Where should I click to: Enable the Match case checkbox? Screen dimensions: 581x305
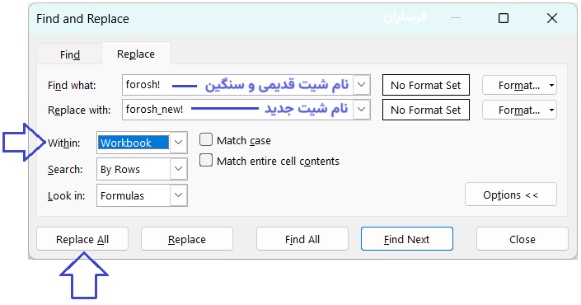206,139
